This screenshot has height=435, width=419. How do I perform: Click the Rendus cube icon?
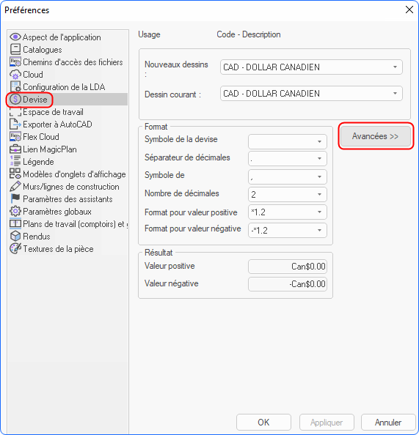tap(15, 237)
